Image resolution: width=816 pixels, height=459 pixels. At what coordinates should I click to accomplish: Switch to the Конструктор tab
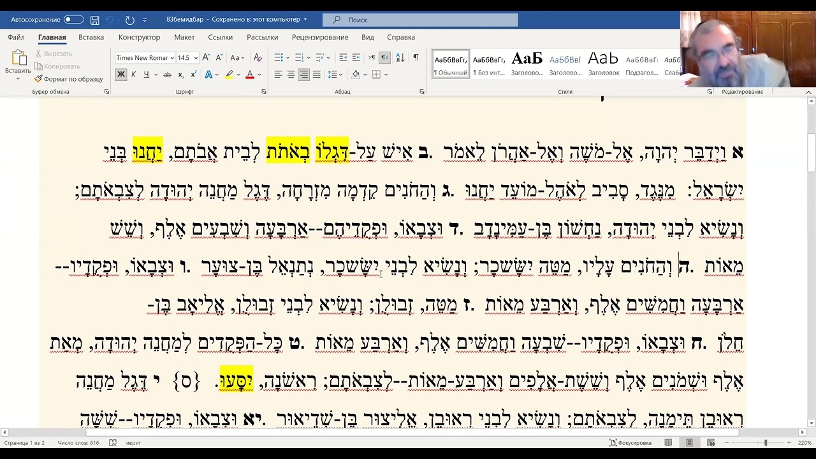click(x=139, y=38)
